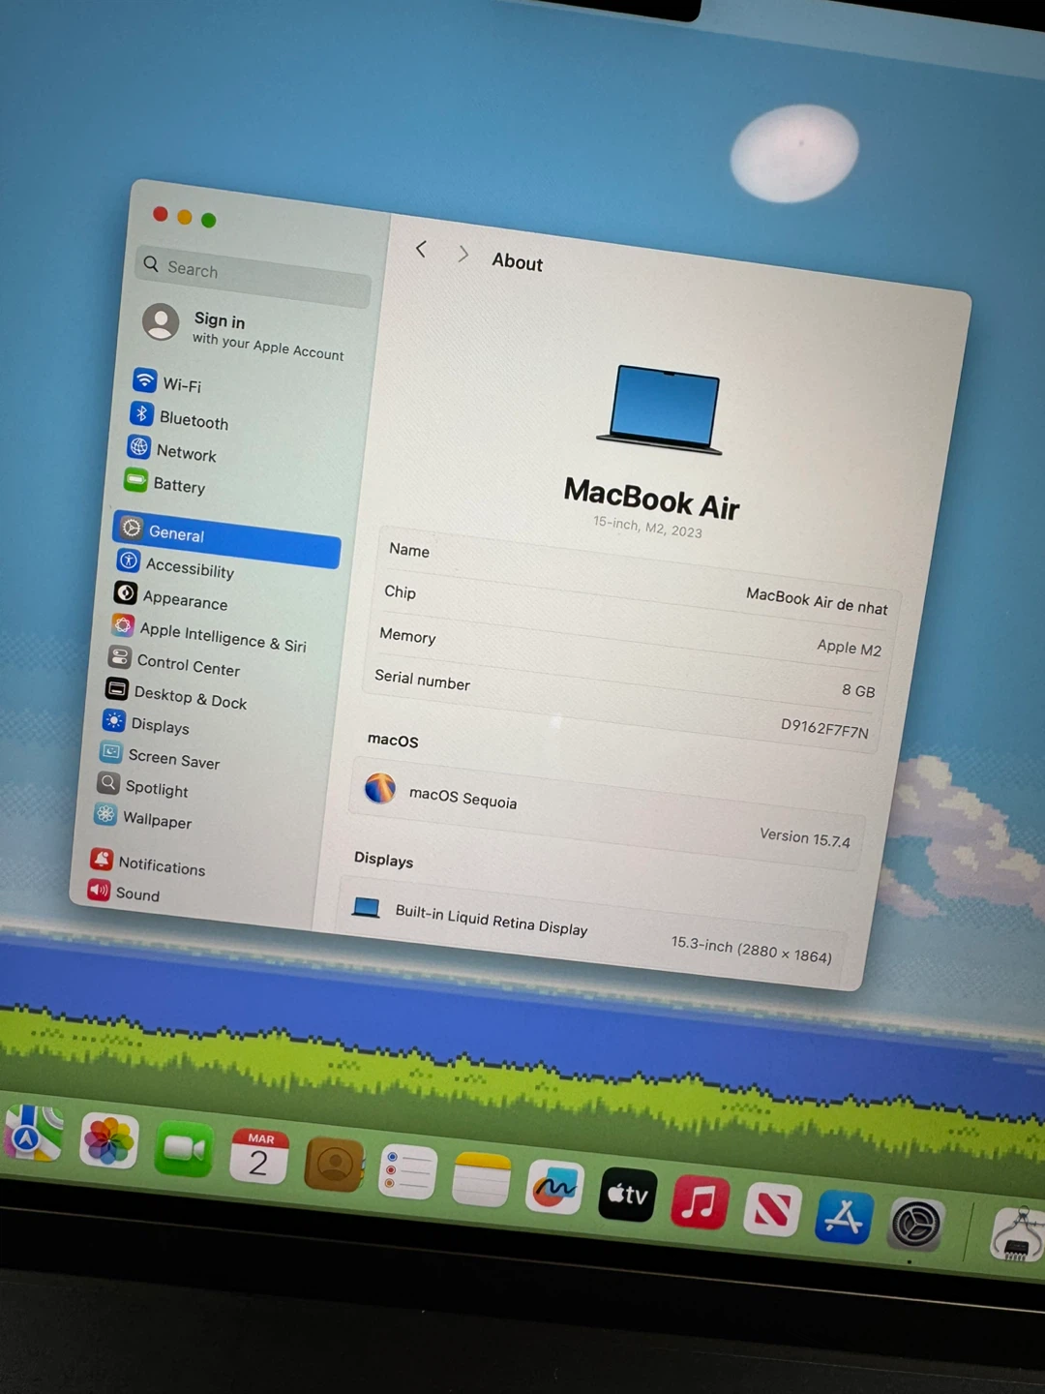Open Music from the Dock
This screenshot has width=1045, height=1394.
coord(700,1201)
